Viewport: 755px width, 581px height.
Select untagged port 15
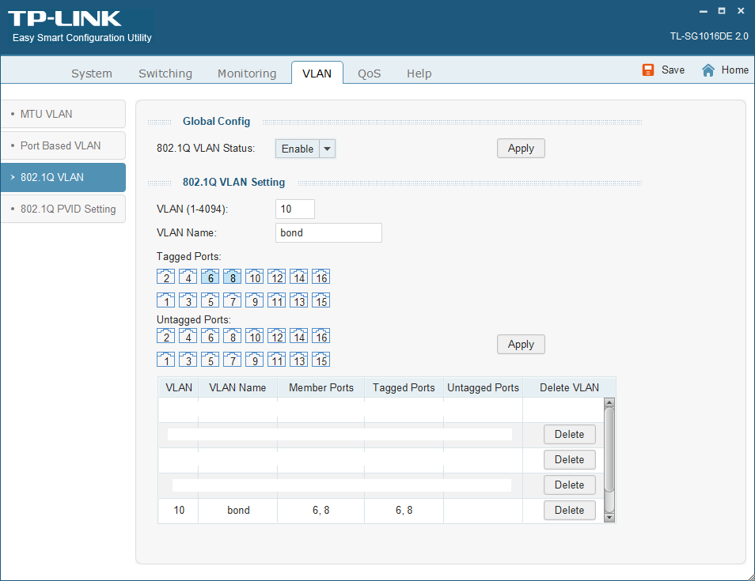(x=321, y=360)
